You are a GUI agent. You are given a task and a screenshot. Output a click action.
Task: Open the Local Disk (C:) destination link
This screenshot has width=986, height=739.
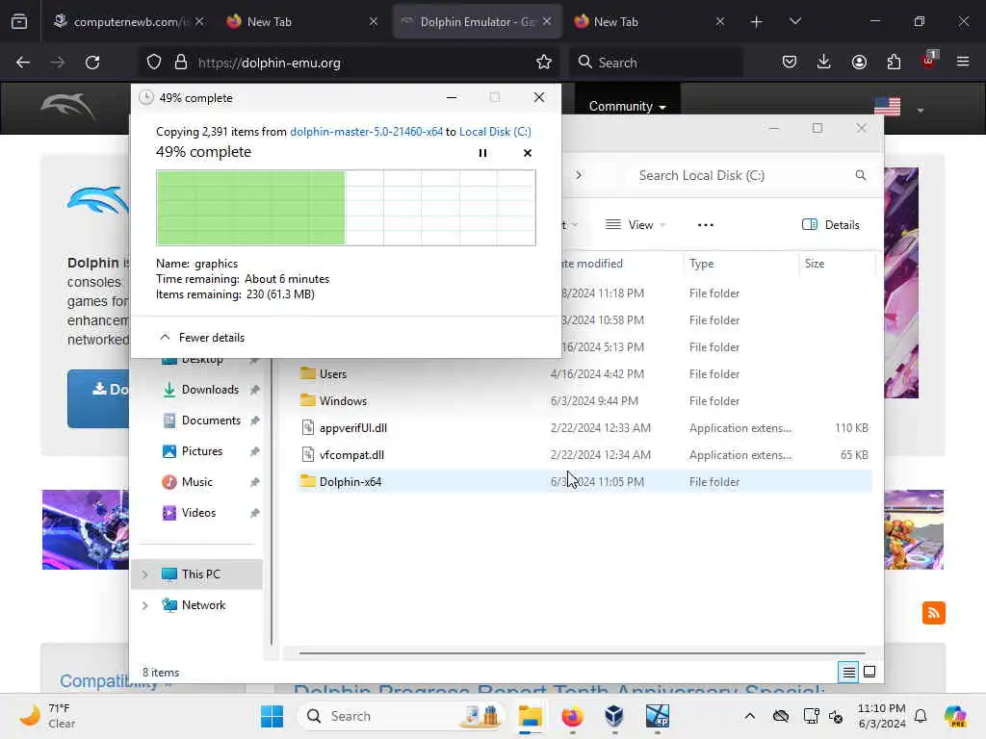[x=495, y=131]
